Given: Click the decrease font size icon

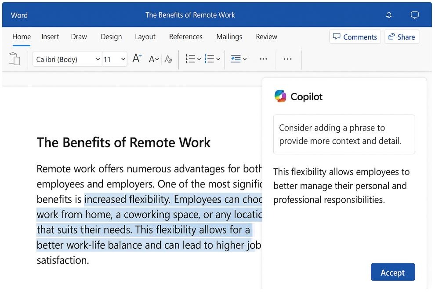Looking at the screenshot, I should (154, 59).
